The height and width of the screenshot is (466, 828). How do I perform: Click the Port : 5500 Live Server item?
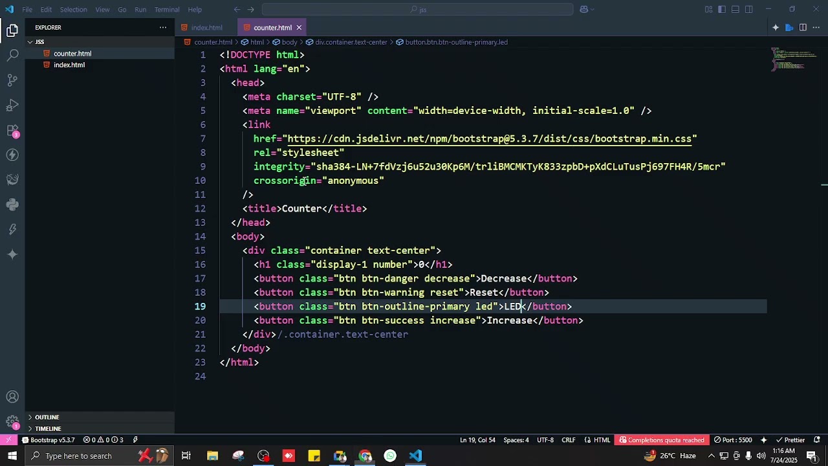733,440
